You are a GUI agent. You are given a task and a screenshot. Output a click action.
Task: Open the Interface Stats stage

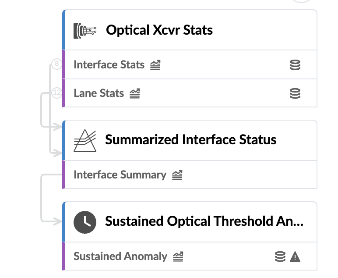[109, 65]
